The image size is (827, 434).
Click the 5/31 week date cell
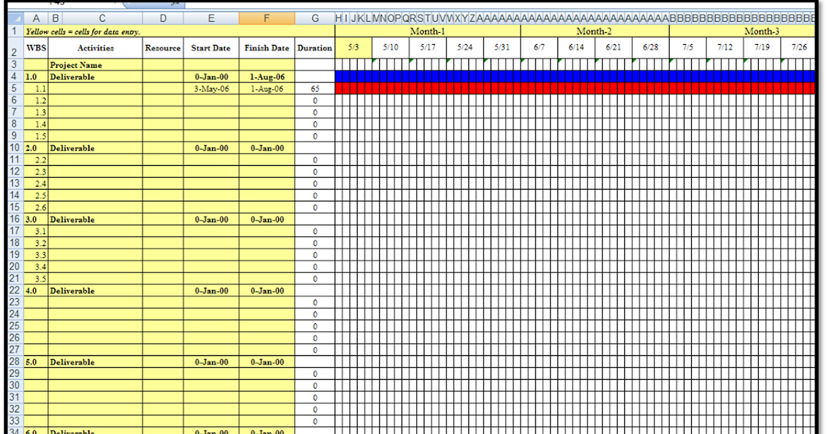[502, 48]
